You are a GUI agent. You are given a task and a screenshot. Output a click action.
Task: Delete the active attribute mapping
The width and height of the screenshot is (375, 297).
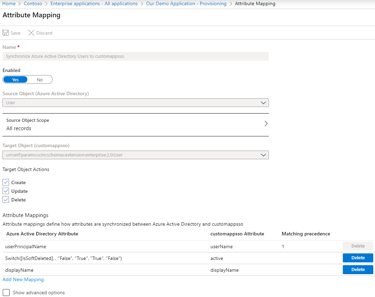tap(358, 258)
